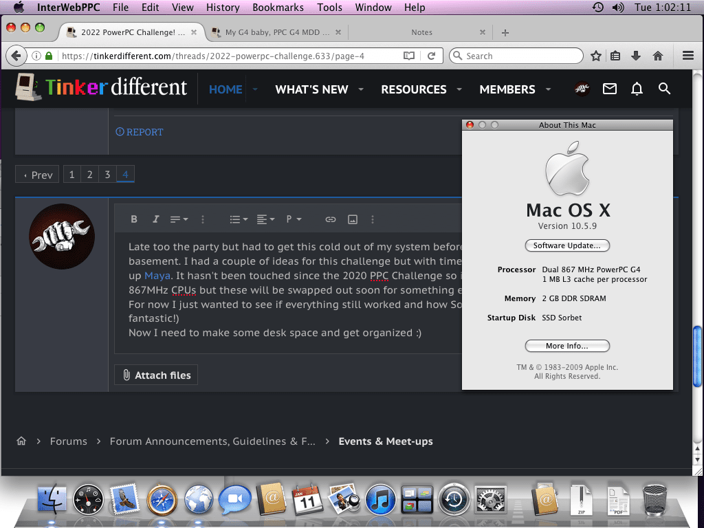The width and height of the screenshot is (704, 528).
Task: Go to page 2 of the thread
Action: [89, 174]
